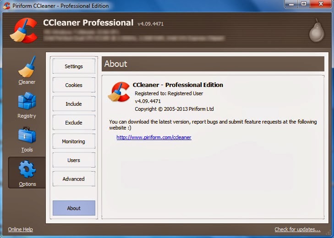
Task: Switch to the Include options page
Action: (x=74, y=104)
